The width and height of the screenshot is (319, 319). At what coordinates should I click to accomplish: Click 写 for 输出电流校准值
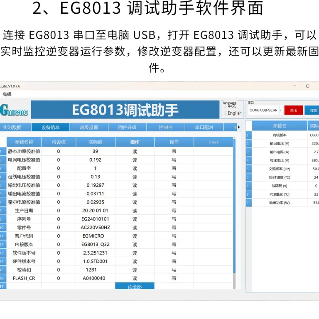click(x=174, y=194)
